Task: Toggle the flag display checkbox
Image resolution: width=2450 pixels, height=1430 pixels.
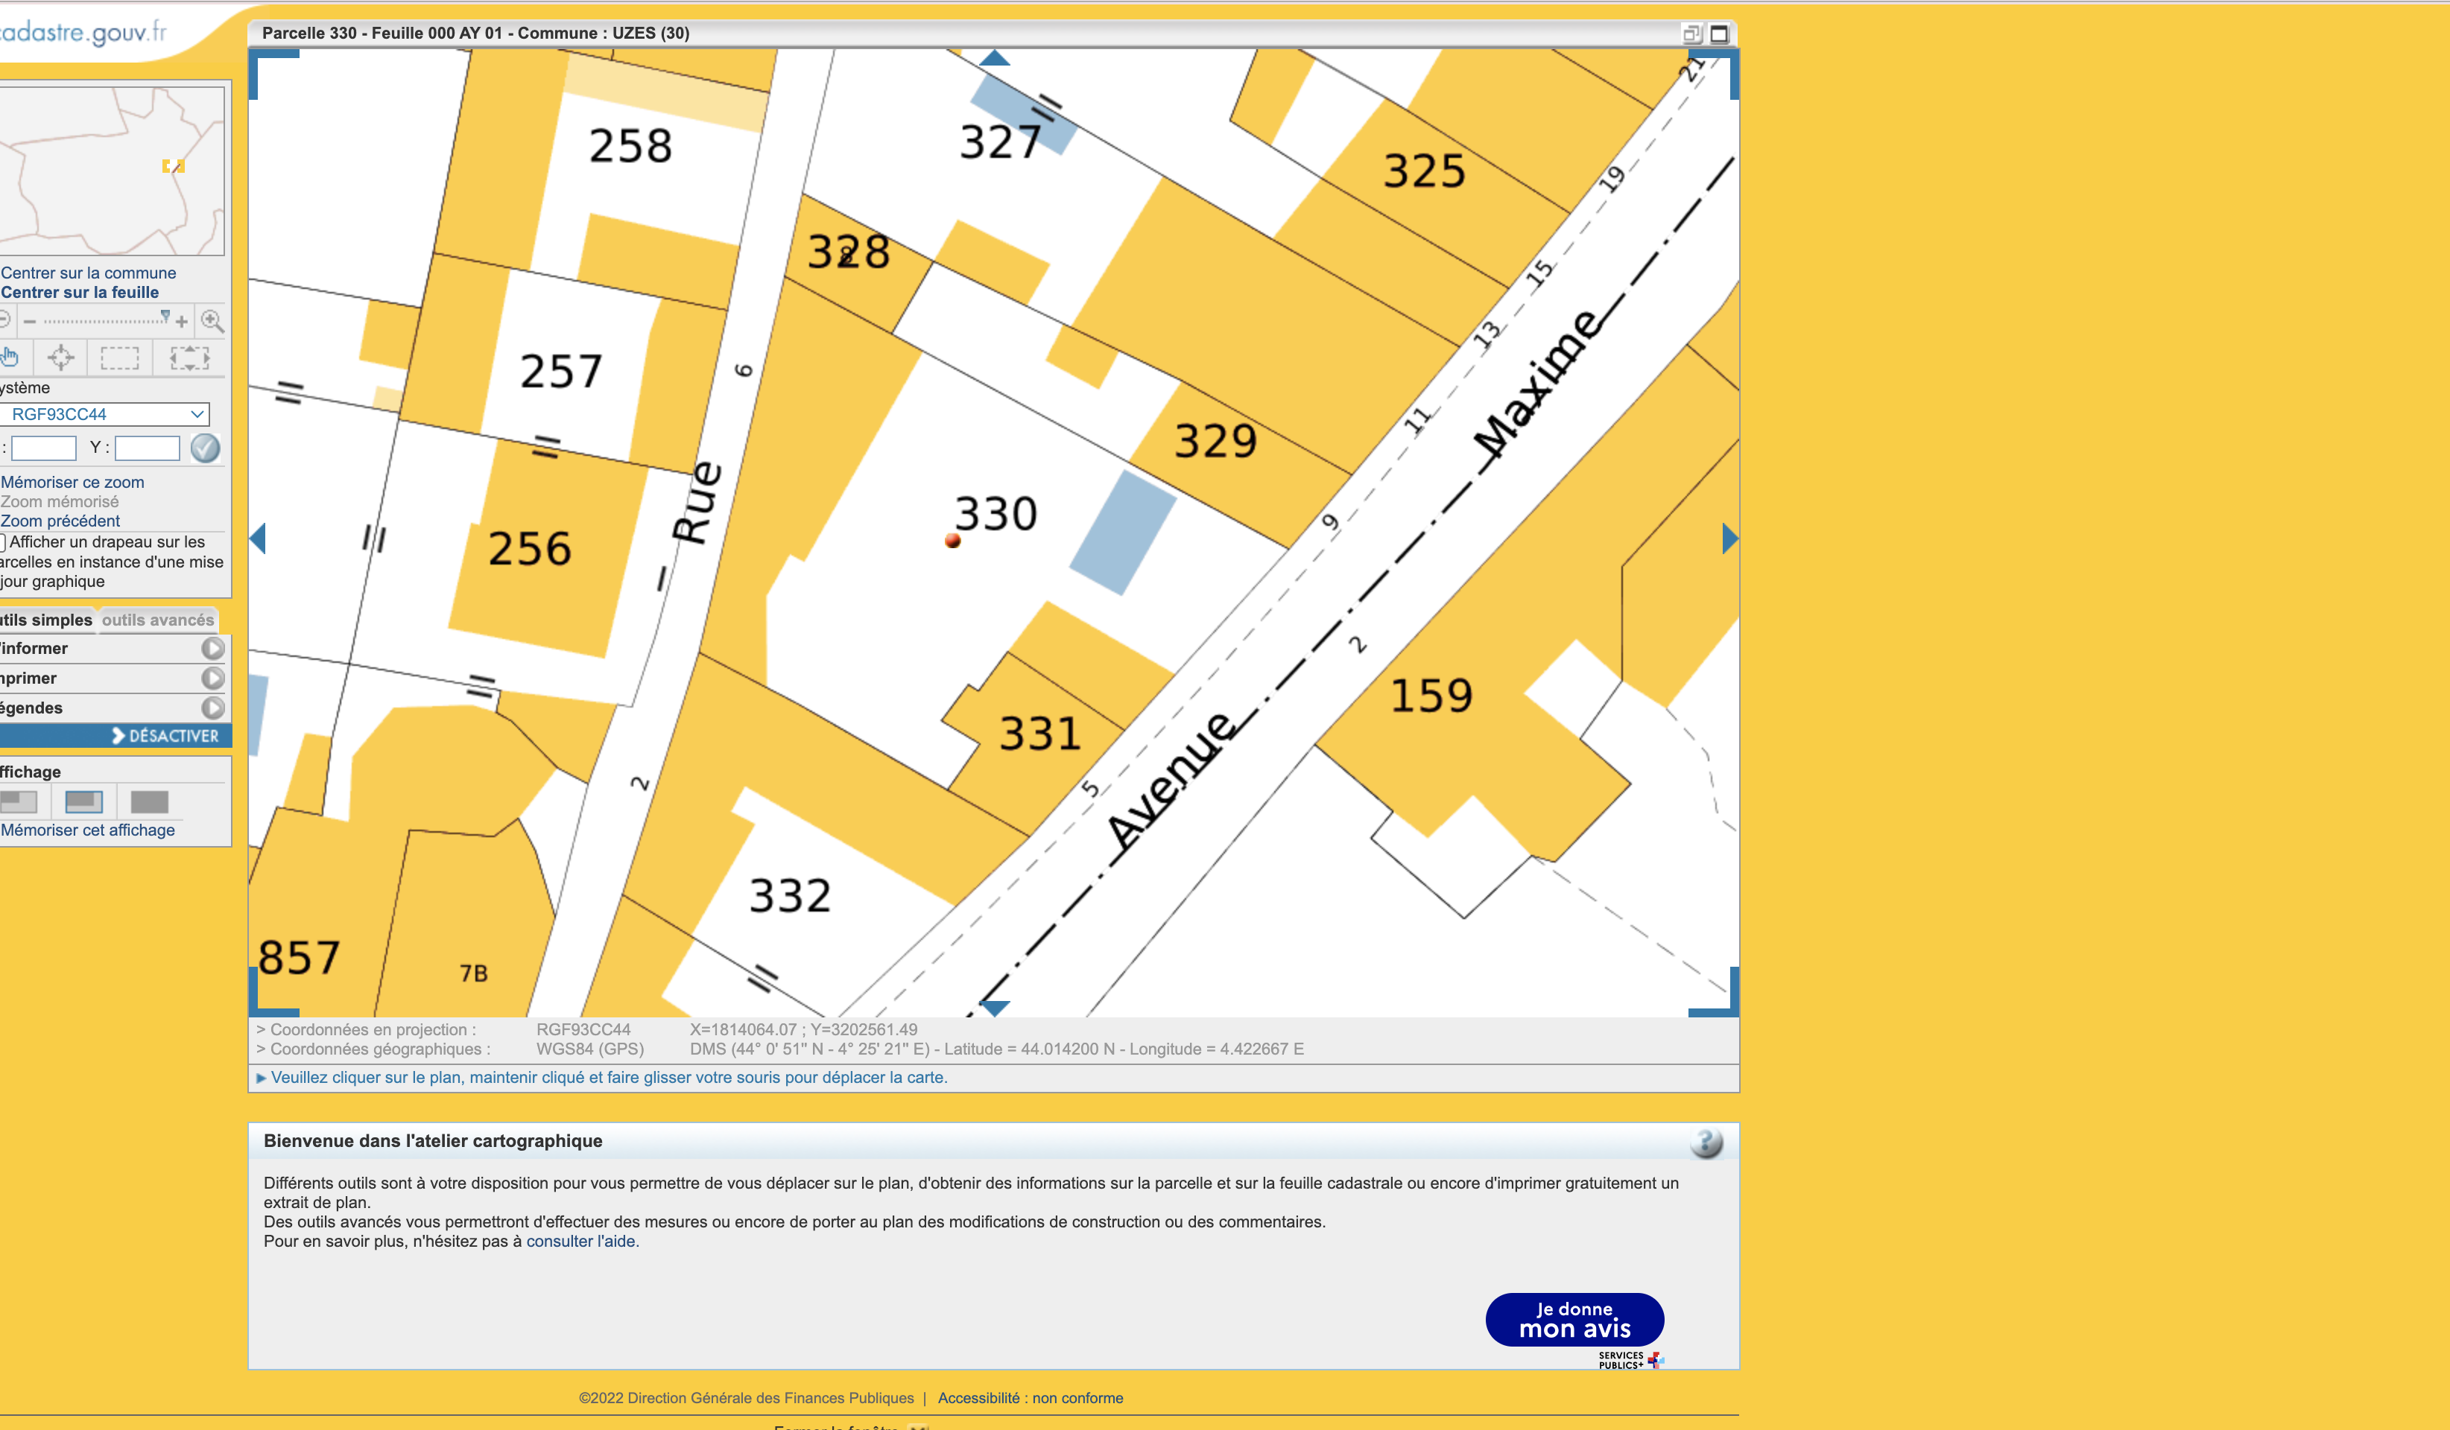Action: (3, 542)
